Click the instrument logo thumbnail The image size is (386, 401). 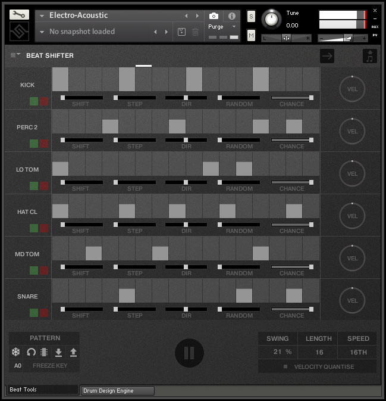point(19,32)
